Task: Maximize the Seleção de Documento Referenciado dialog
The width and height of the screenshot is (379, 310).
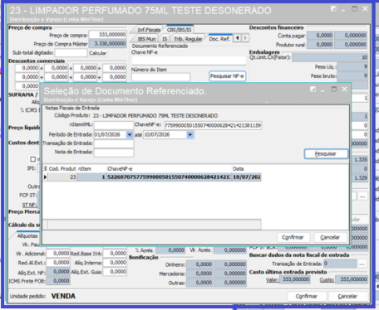Action: pos(334,90)
